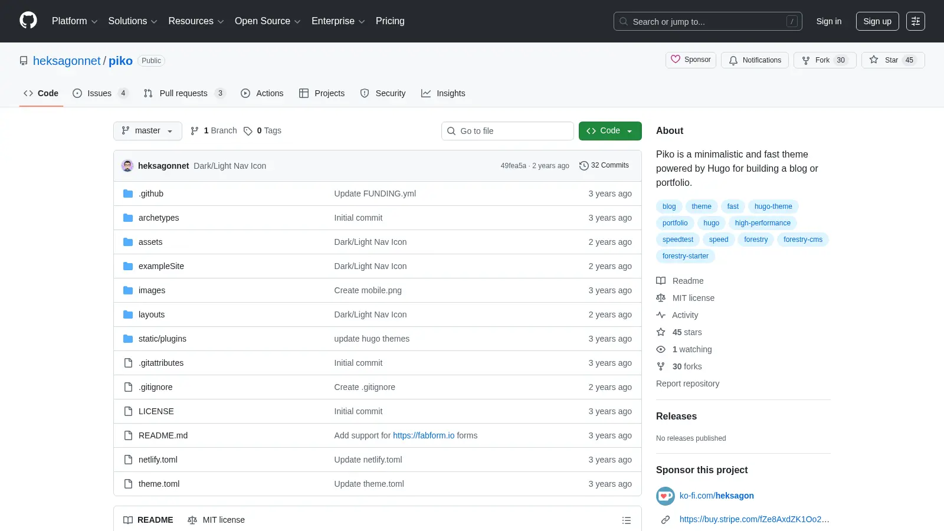
Task: Click the folder icon for images
Action: tap(128, 290)
